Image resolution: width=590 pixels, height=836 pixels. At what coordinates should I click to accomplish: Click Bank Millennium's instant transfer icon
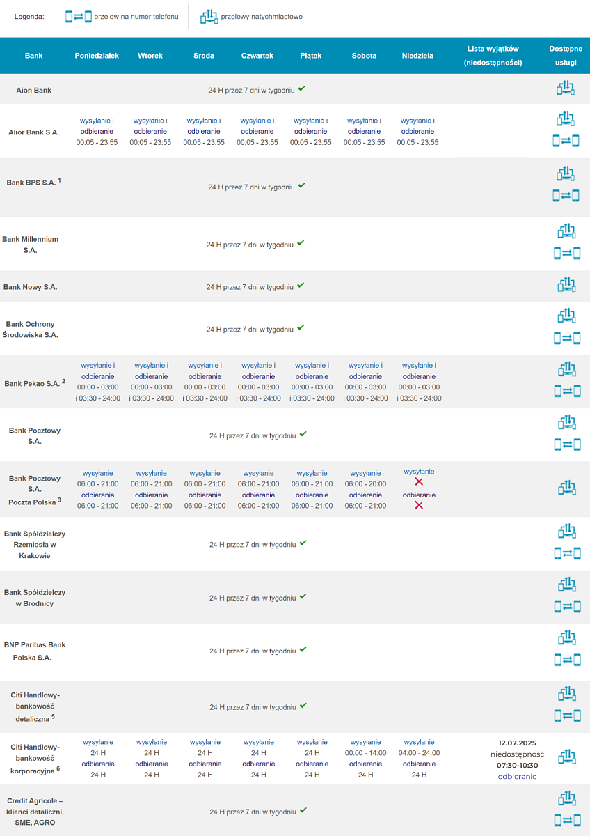click(566, 231)
